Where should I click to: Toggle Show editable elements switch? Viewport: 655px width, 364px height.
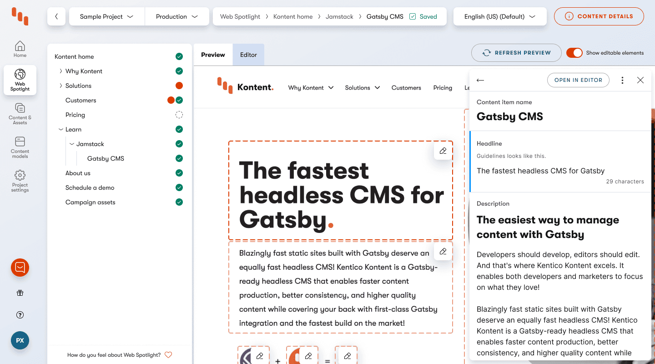tap(574, 53)
